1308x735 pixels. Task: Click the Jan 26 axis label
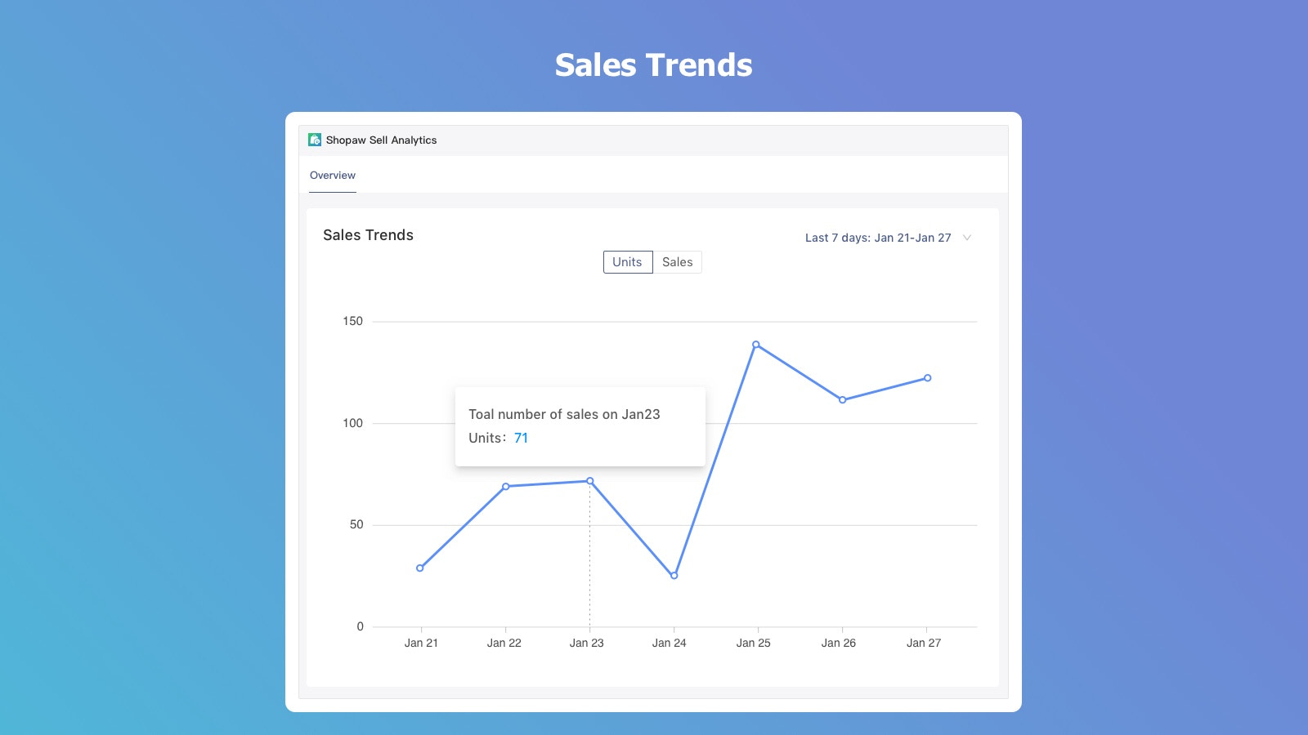pos(839,643)
